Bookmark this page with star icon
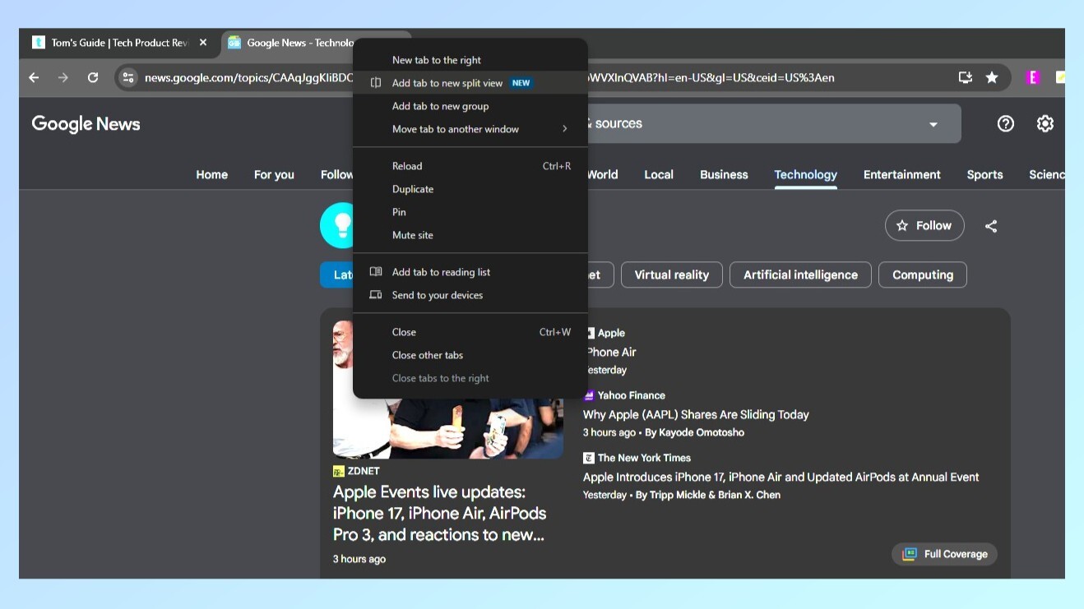The height and width of the screenshot is (609, 1084). point(992,77)
